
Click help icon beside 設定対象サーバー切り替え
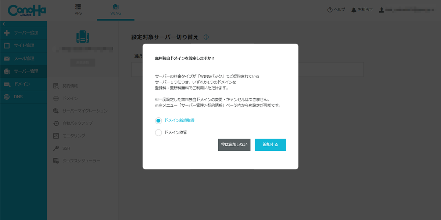point(206,37)
